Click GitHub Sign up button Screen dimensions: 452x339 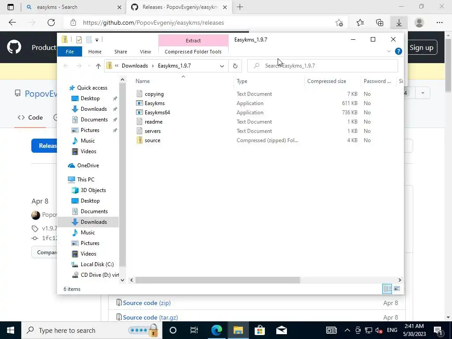pos(422,48)
